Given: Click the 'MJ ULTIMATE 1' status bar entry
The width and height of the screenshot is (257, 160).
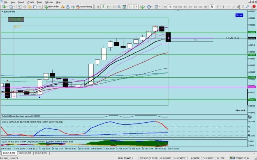Looking at the screenshot, I should [x=125, y=158].
